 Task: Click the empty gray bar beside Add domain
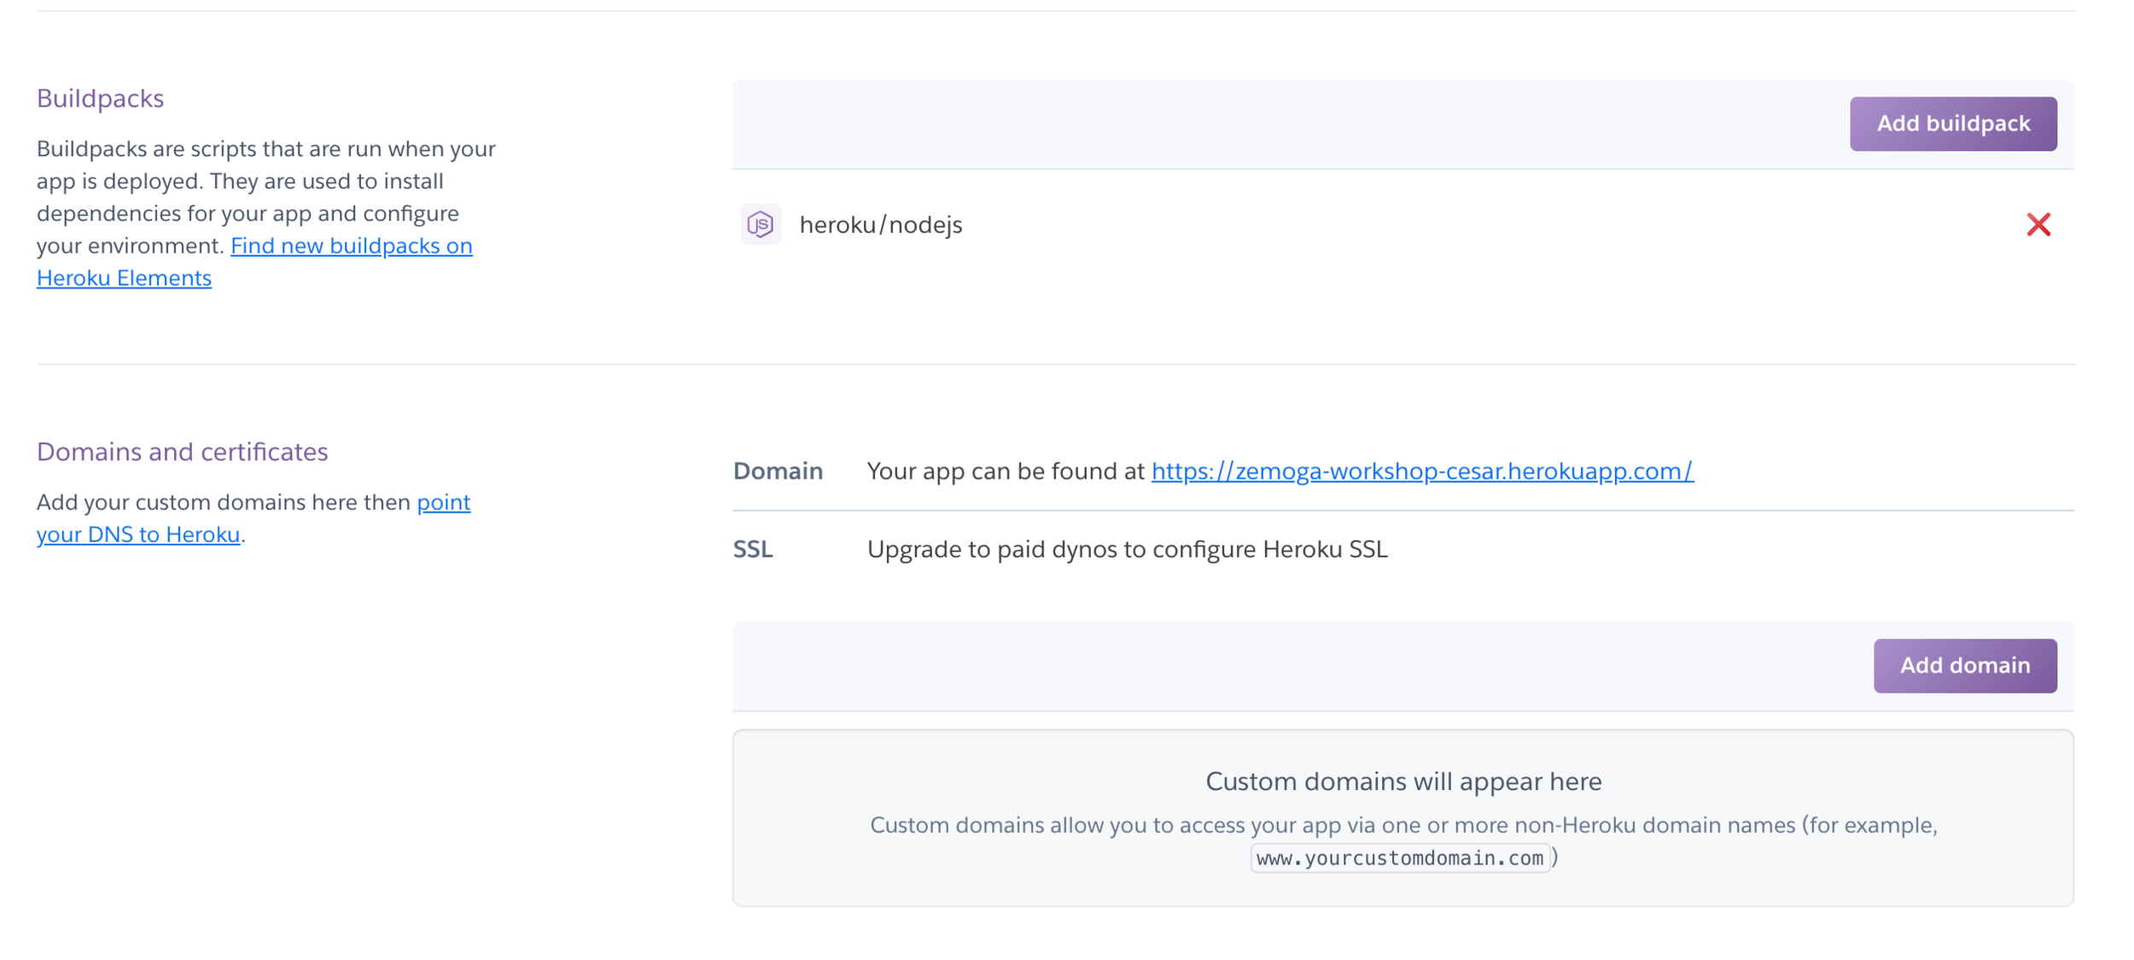pos(1280,666)
